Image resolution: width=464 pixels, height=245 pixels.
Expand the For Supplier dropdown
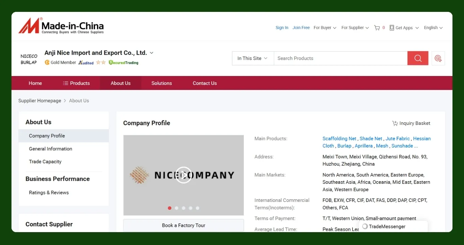coord(355,28)
